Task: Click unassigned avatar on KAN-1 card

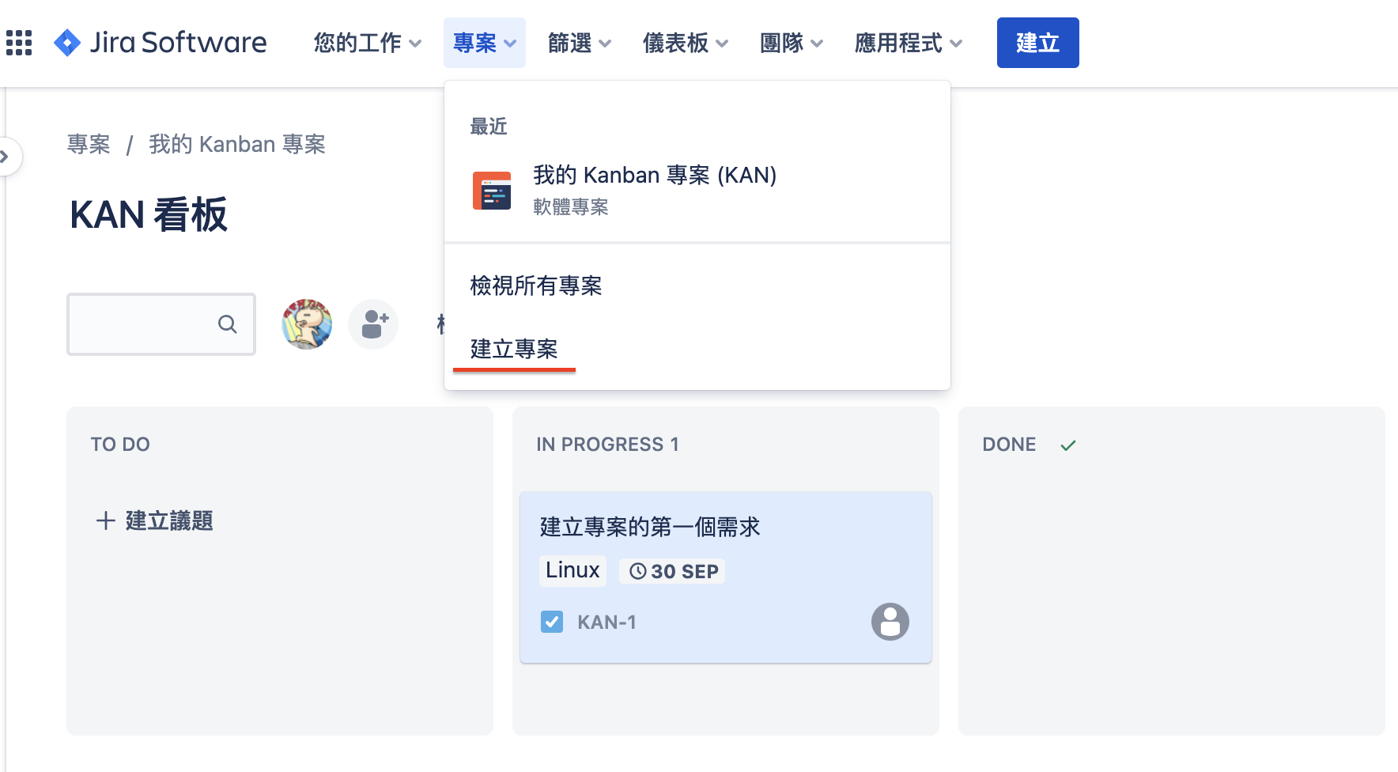Action: pos(890,622)
